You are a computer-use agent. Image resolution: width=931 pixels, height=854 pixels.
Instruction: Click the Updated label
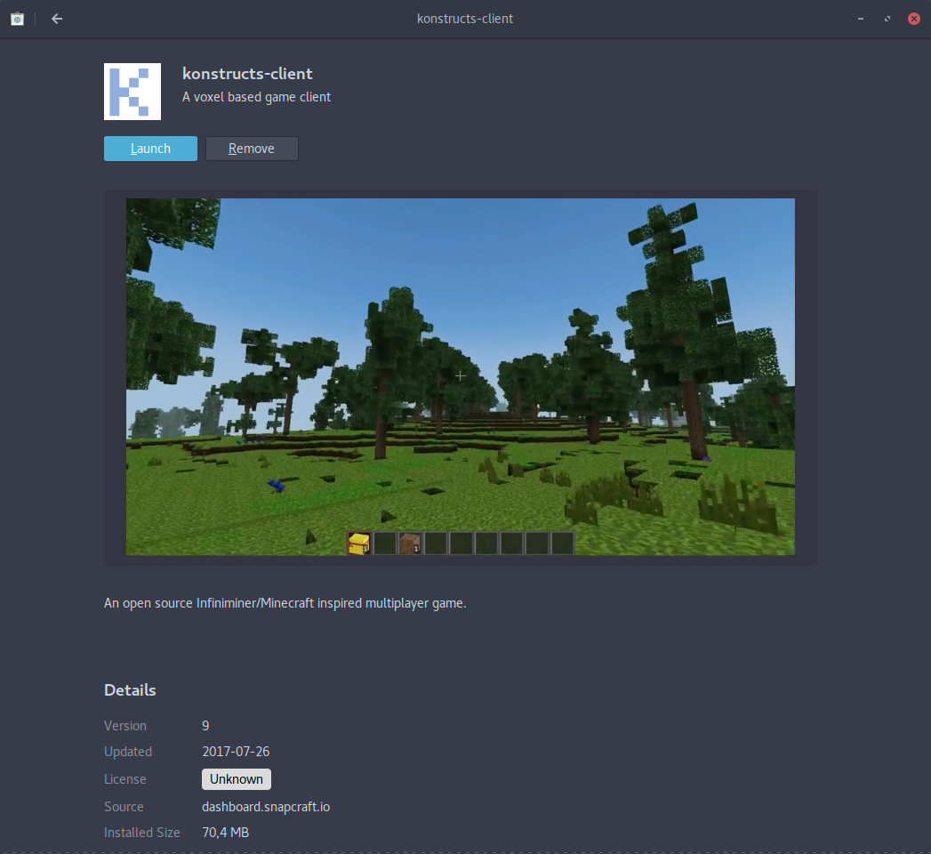[x=128, y=752]
